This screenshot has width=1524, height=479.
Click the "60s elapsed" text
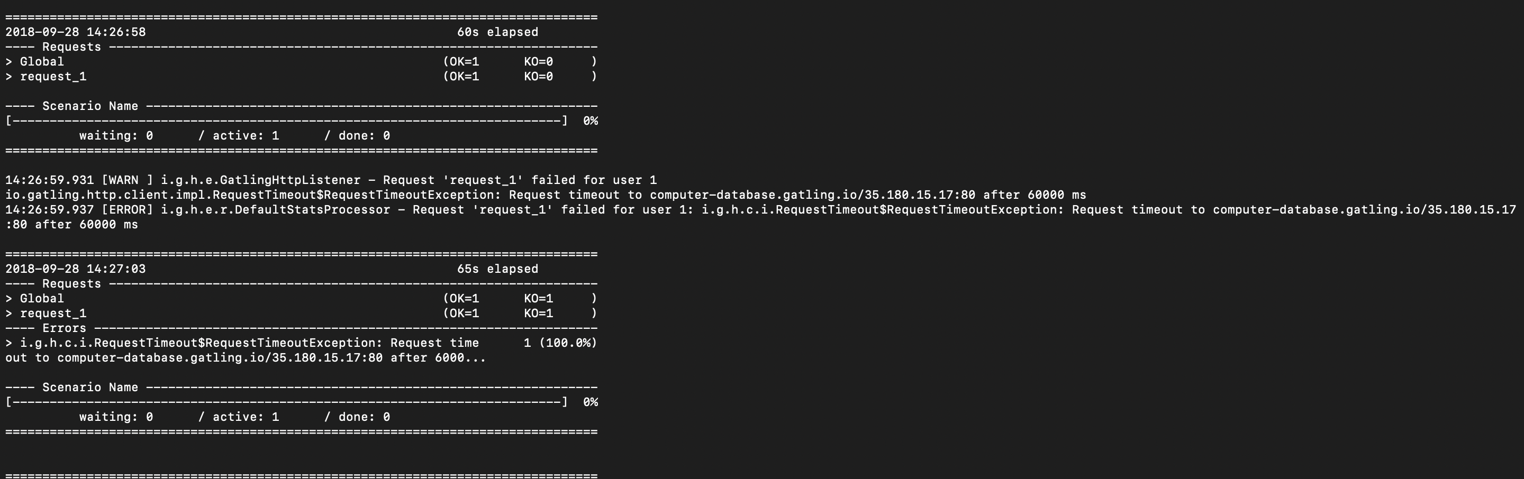point(497,32)
